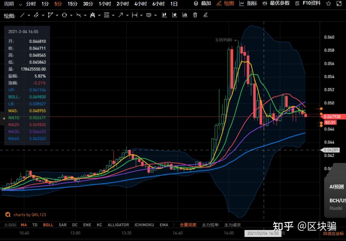
Task: Open the AI预测 prediction panel
Action: (336, 187)
